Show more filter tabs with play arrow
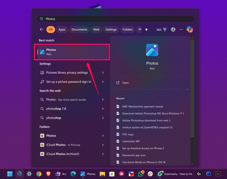Screen dimensions: 227x179 (x=146, y=30)
